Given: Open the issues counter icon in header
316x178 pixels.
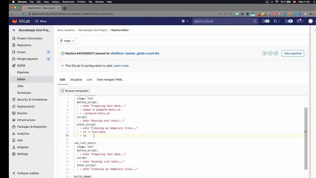Looking at the screenshot, I should pyautogui.click(x=266, y=21).
